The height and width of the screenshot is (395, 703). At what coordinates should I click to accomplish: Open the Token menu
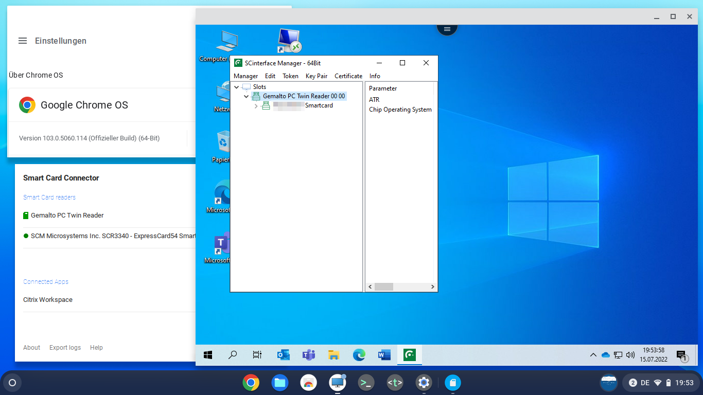[x=290, y=76]
